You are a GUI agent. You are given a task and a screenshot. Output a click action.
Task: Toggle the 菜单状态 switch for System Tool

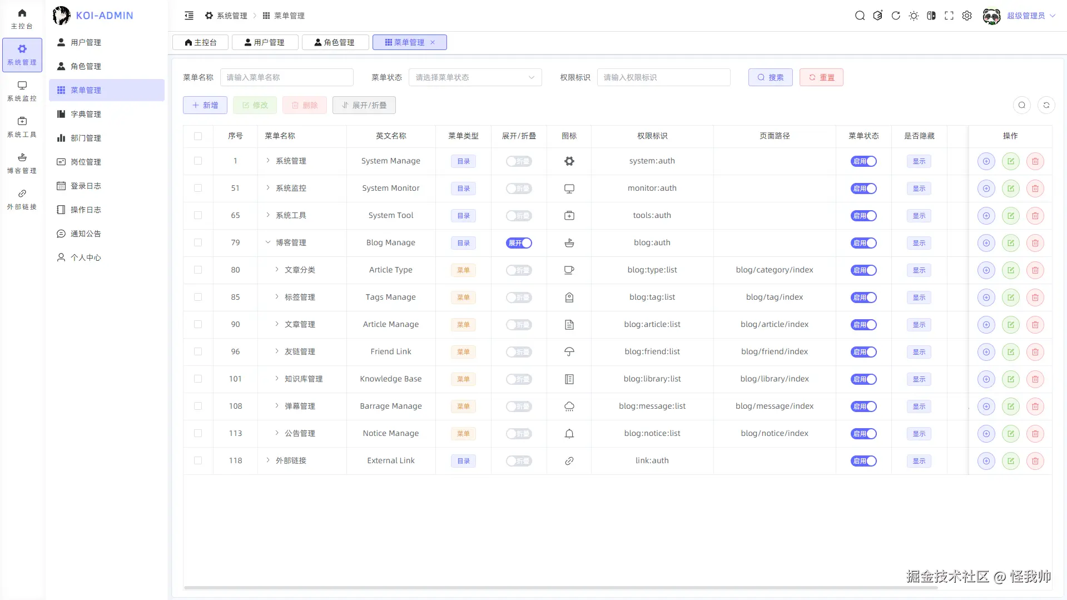click(863, 216)
